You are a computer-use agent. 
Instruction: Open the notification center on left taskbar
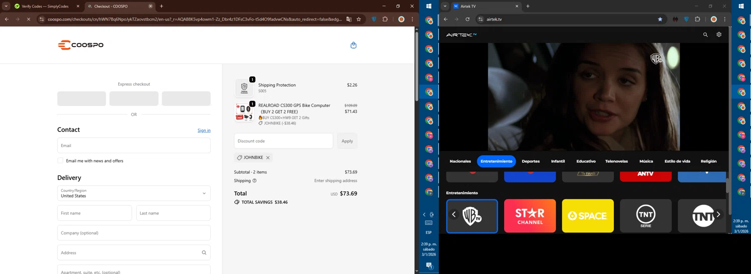[429, 265]
